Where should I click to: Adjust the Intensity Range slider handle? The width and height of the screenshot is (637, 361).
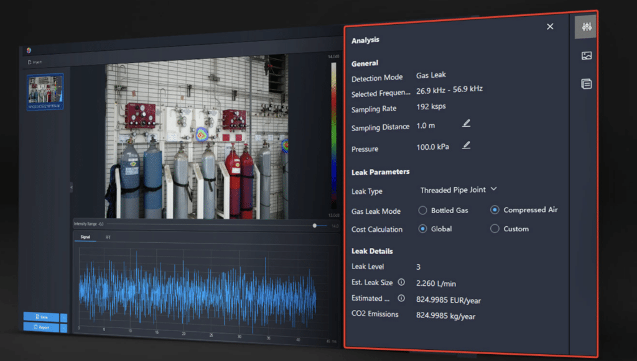click(314, 226)
